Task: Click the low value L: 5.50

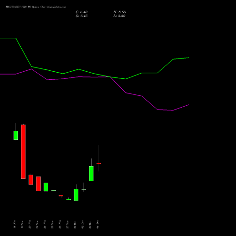Action: click(x=119, y=16)
